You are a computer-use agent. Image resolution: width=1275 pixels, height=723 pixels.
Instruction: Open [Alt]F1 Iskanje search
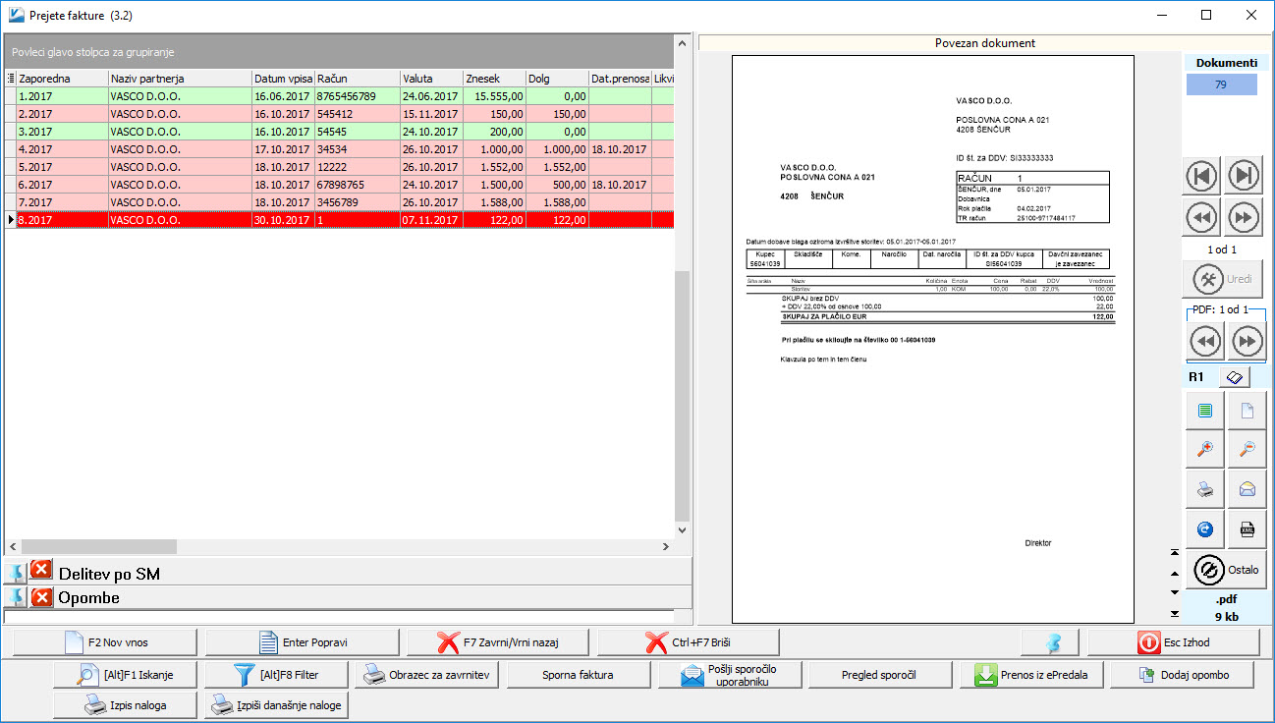point(124,675)
